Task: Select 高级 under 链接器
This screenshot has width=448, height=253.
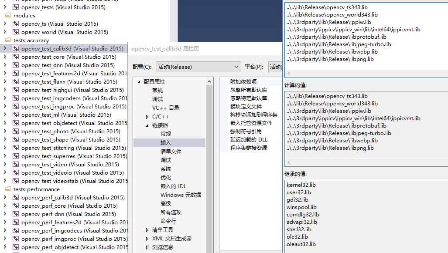Action: pos(166,204)
